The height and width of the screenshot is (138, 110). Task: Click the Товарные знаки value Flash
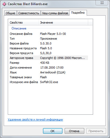point(43,77)
